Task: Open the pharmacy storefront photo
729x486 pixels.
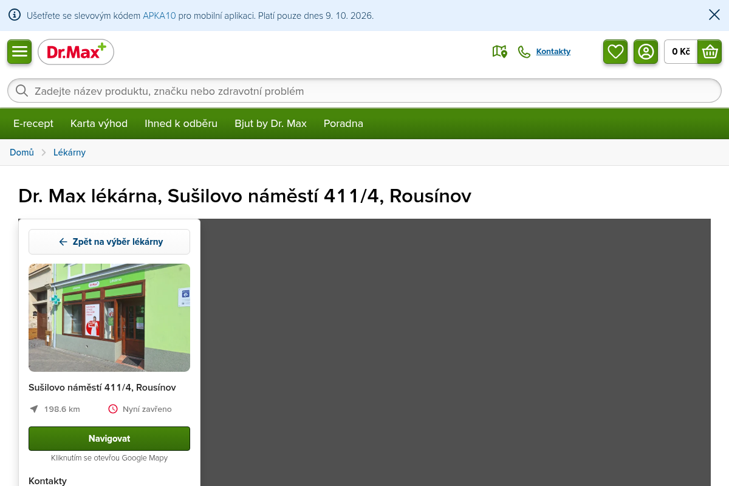Action: click(109, 318)
